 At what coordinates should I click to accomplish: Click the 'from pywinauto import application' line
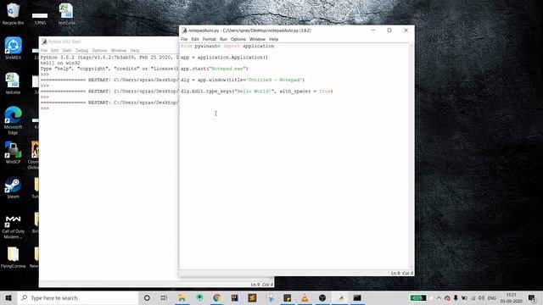coord(227,46)
